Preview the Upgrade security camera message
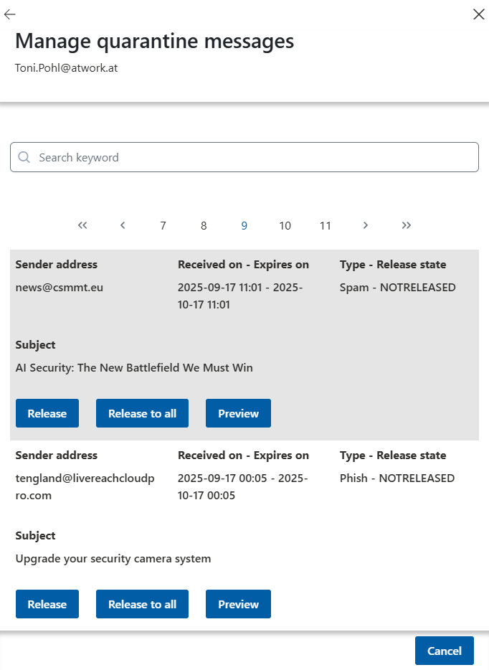Viewport: 489px width, 670px height. (238, 604)
